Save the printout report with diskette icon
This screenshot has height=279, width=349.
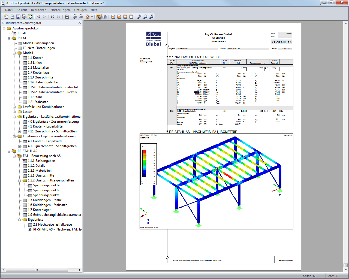point(18,17)
